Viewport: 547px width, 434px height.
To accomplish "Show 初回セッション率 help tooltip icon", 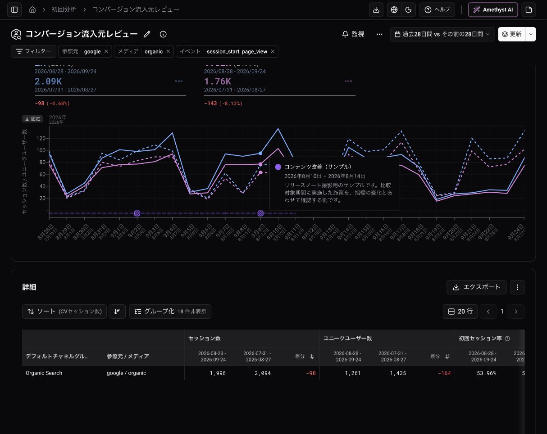I will (507, 339).
